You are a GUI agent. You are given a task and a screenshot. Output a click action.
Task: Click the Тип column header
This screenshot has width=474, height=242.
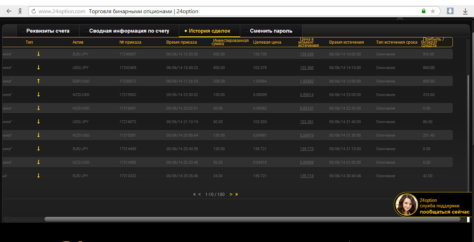point(30,42)
